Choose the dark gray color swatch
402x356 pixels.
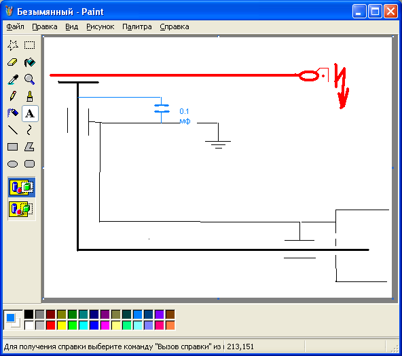(40, 314)
